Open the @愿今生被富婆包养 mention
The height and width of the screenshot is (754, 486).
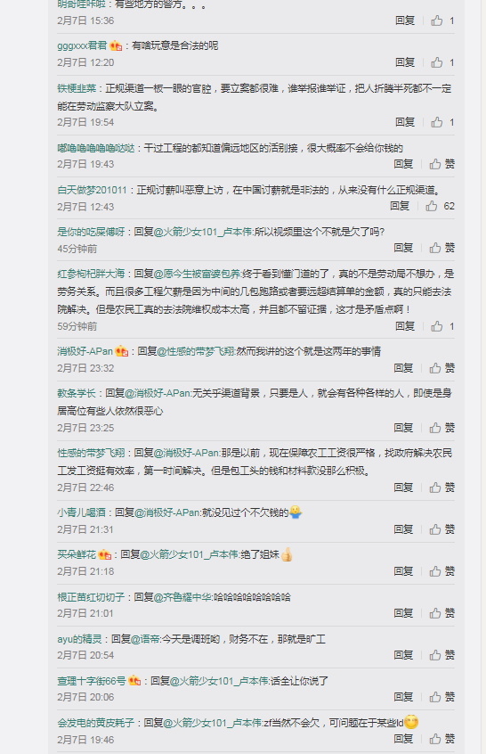[197, 275]
